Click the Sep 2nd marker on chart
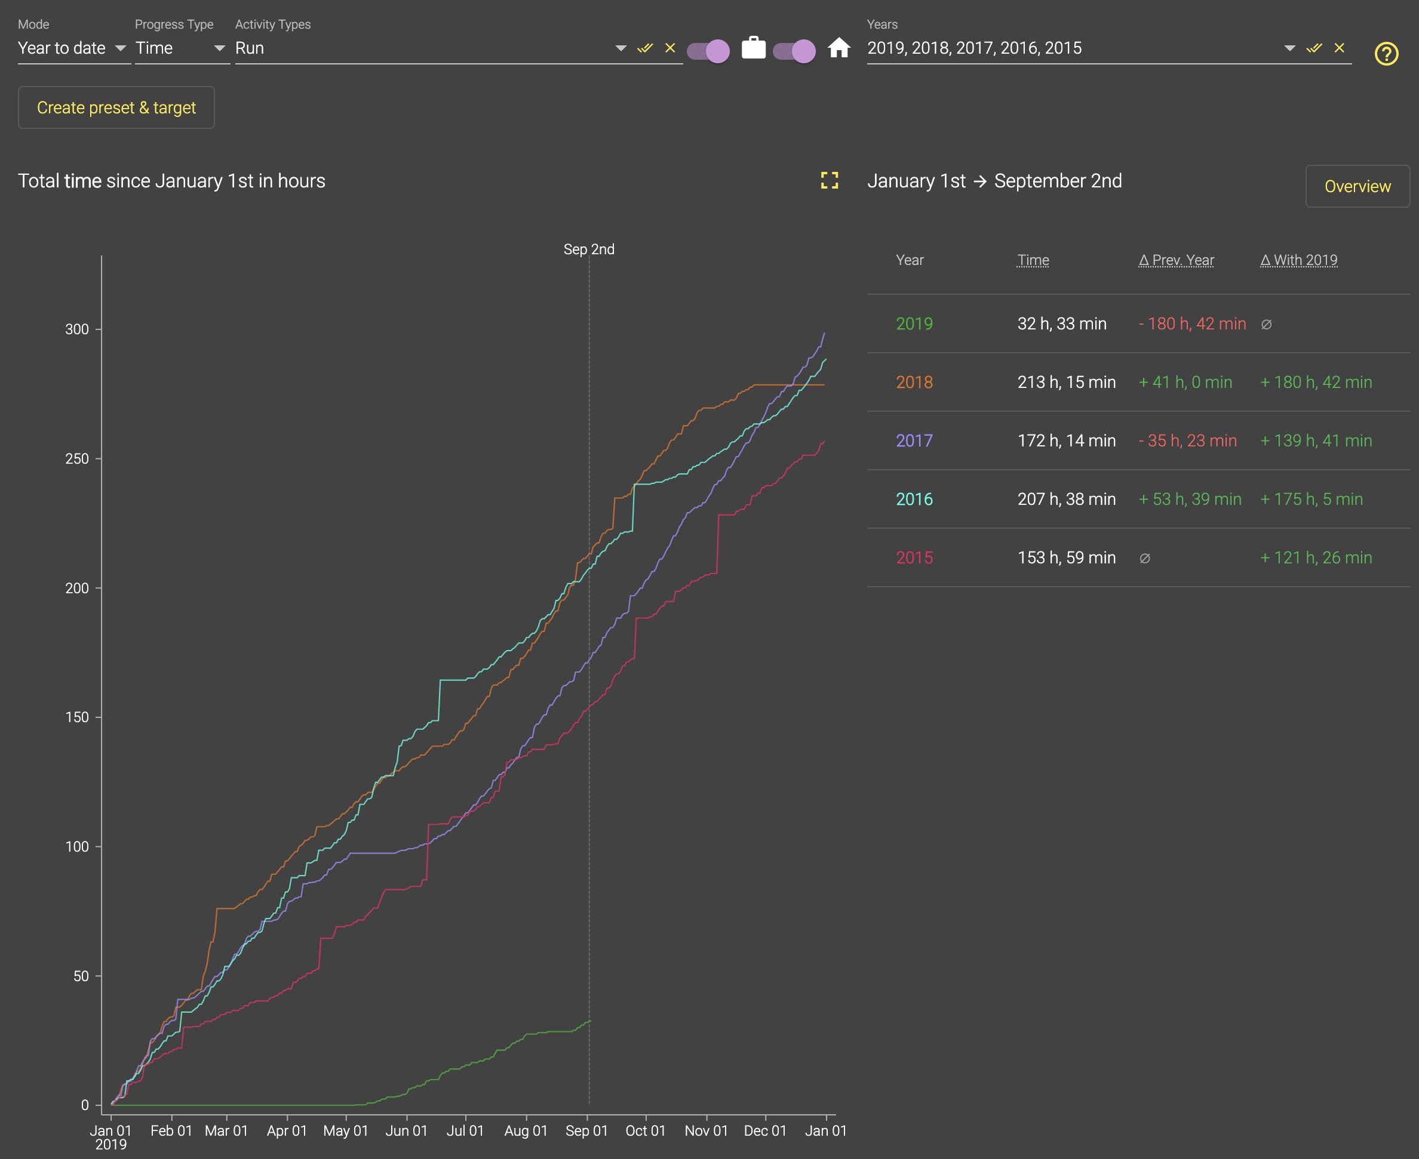 (589, 249)
